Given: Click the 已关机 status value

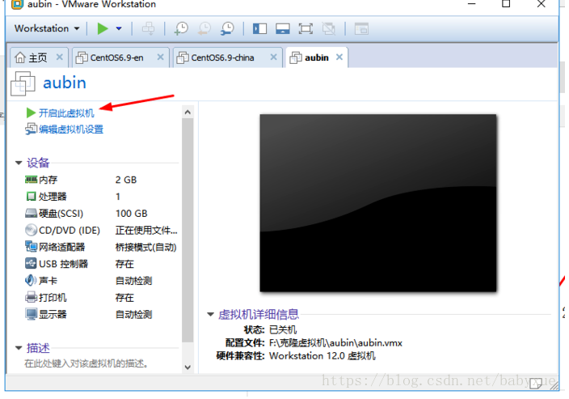Looking at the screenshot, I should pyautogui.click(x=283, y=329).
